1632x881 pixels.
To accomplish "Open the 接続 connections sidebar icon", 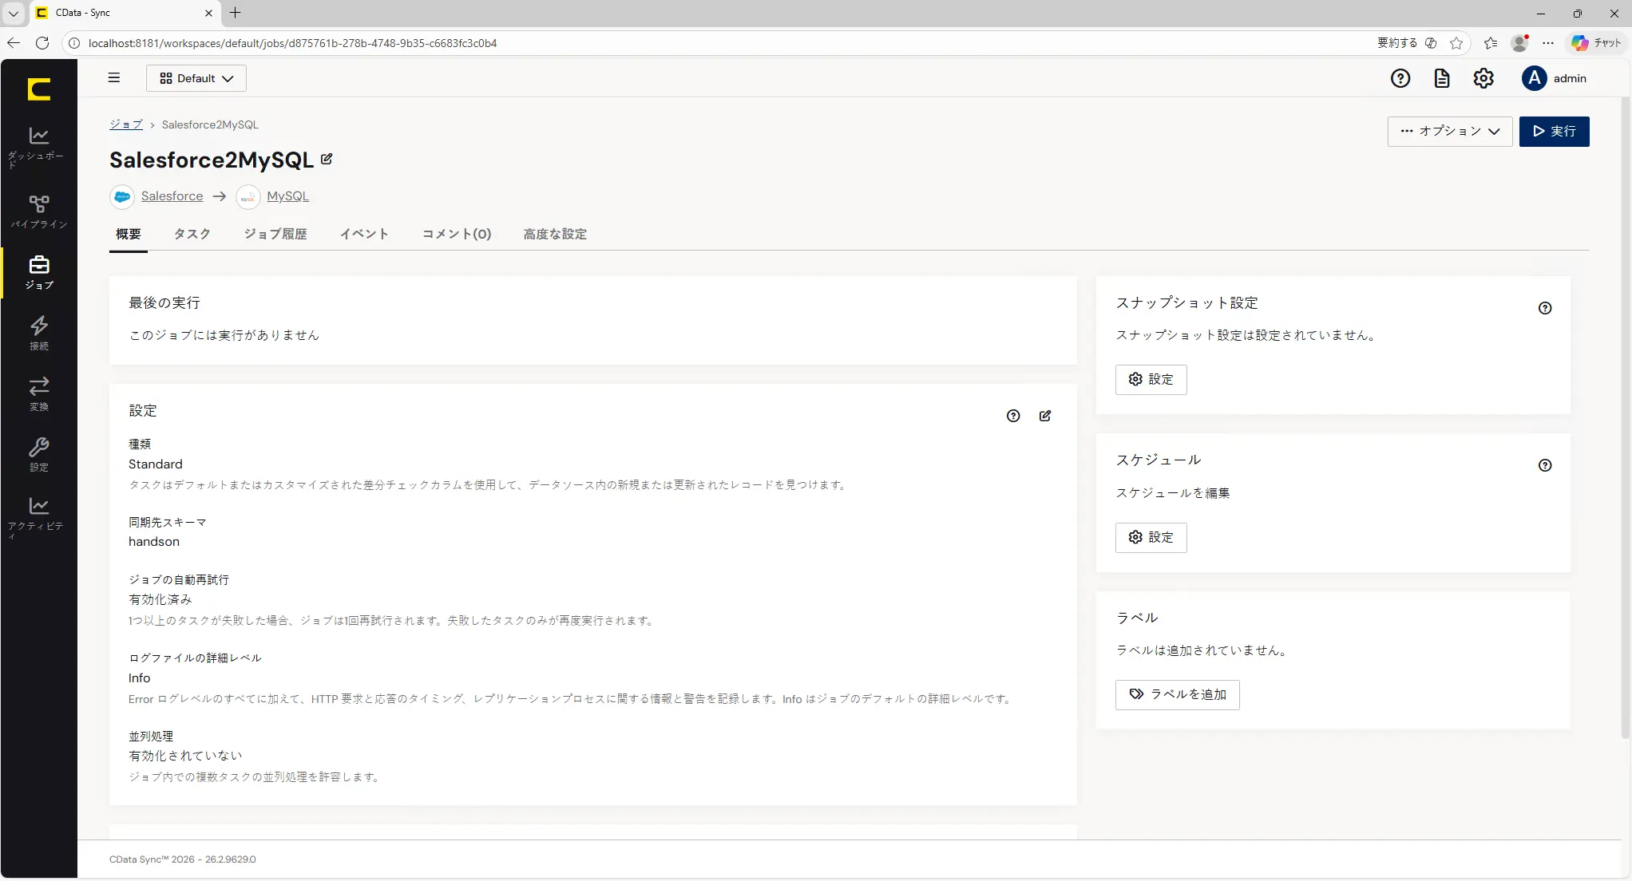I will pos(38,333).
